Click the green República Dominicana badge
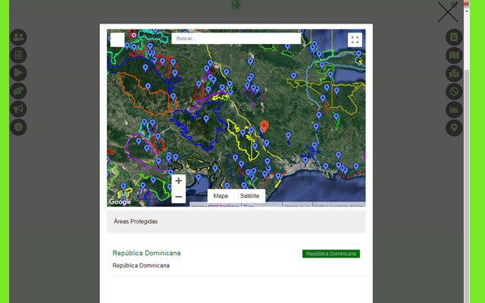 pos(330,254)
